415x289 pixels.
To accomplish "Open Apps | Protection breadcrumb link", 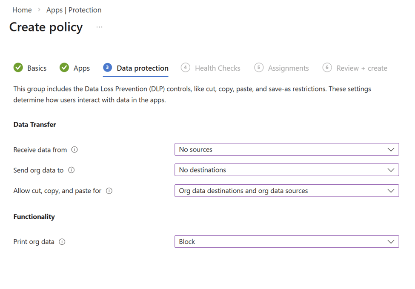I will point(74,10).
